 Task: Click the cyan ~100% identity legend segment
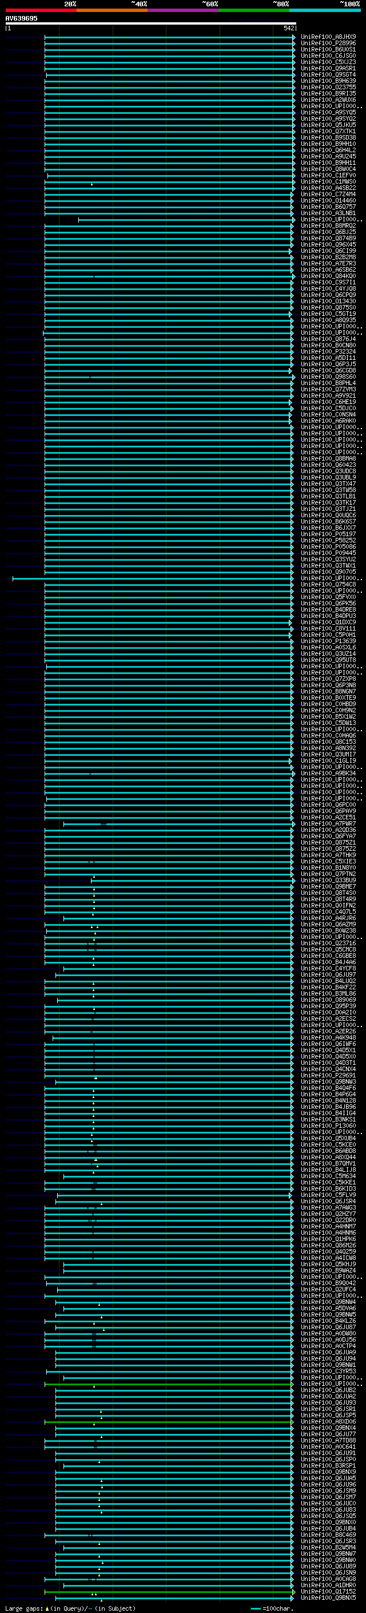325,10
